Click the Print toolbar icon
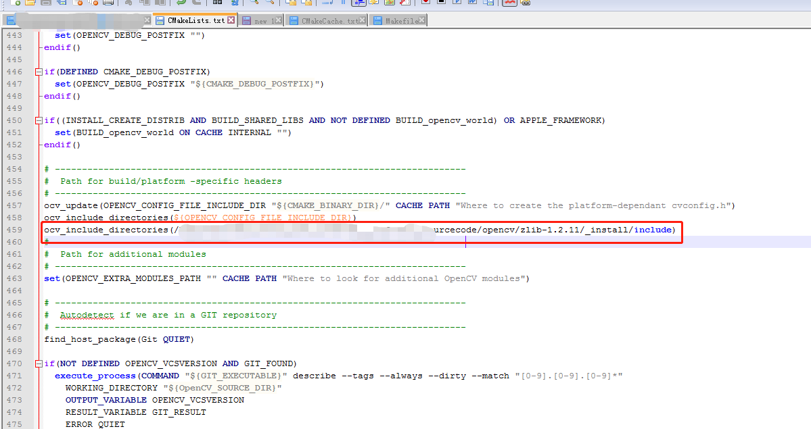 [x=108, y=2]
